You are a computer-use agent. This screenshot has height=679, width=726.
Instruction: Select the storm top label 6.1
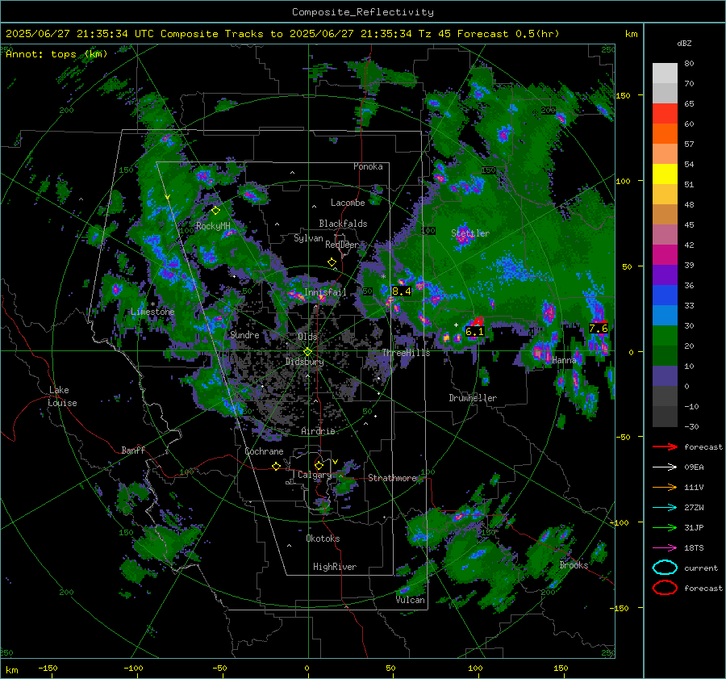click(x=474, y=331)
